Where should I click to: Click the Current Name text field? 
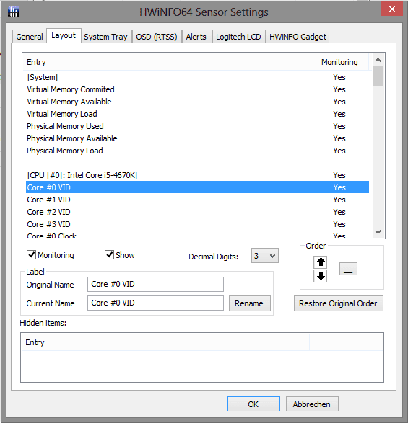pyautogui.click(x=155, y=303)
